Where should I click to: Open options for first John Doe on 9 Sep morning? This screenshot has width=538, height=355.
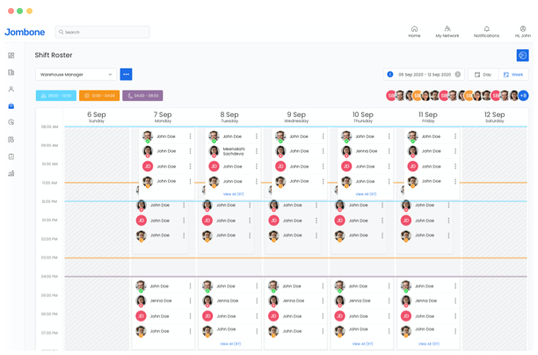point(324,136)
